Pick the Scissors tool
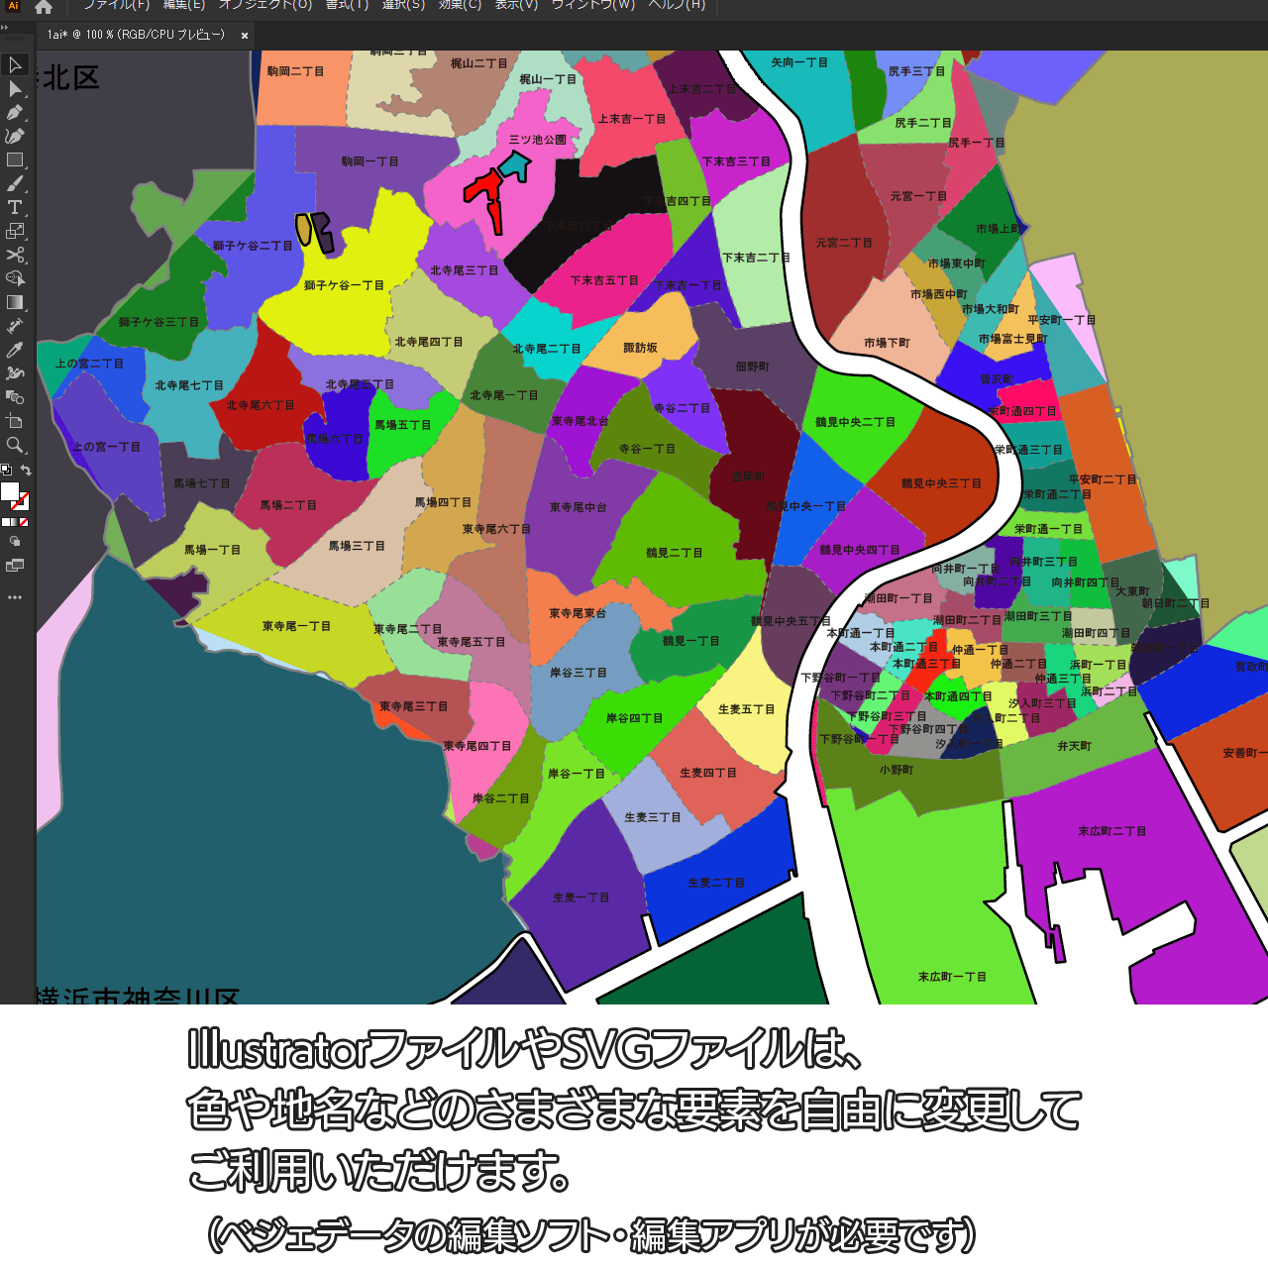Viewport: 1268px width, 1268px height. pyautogui.click(x=15, y=256)
